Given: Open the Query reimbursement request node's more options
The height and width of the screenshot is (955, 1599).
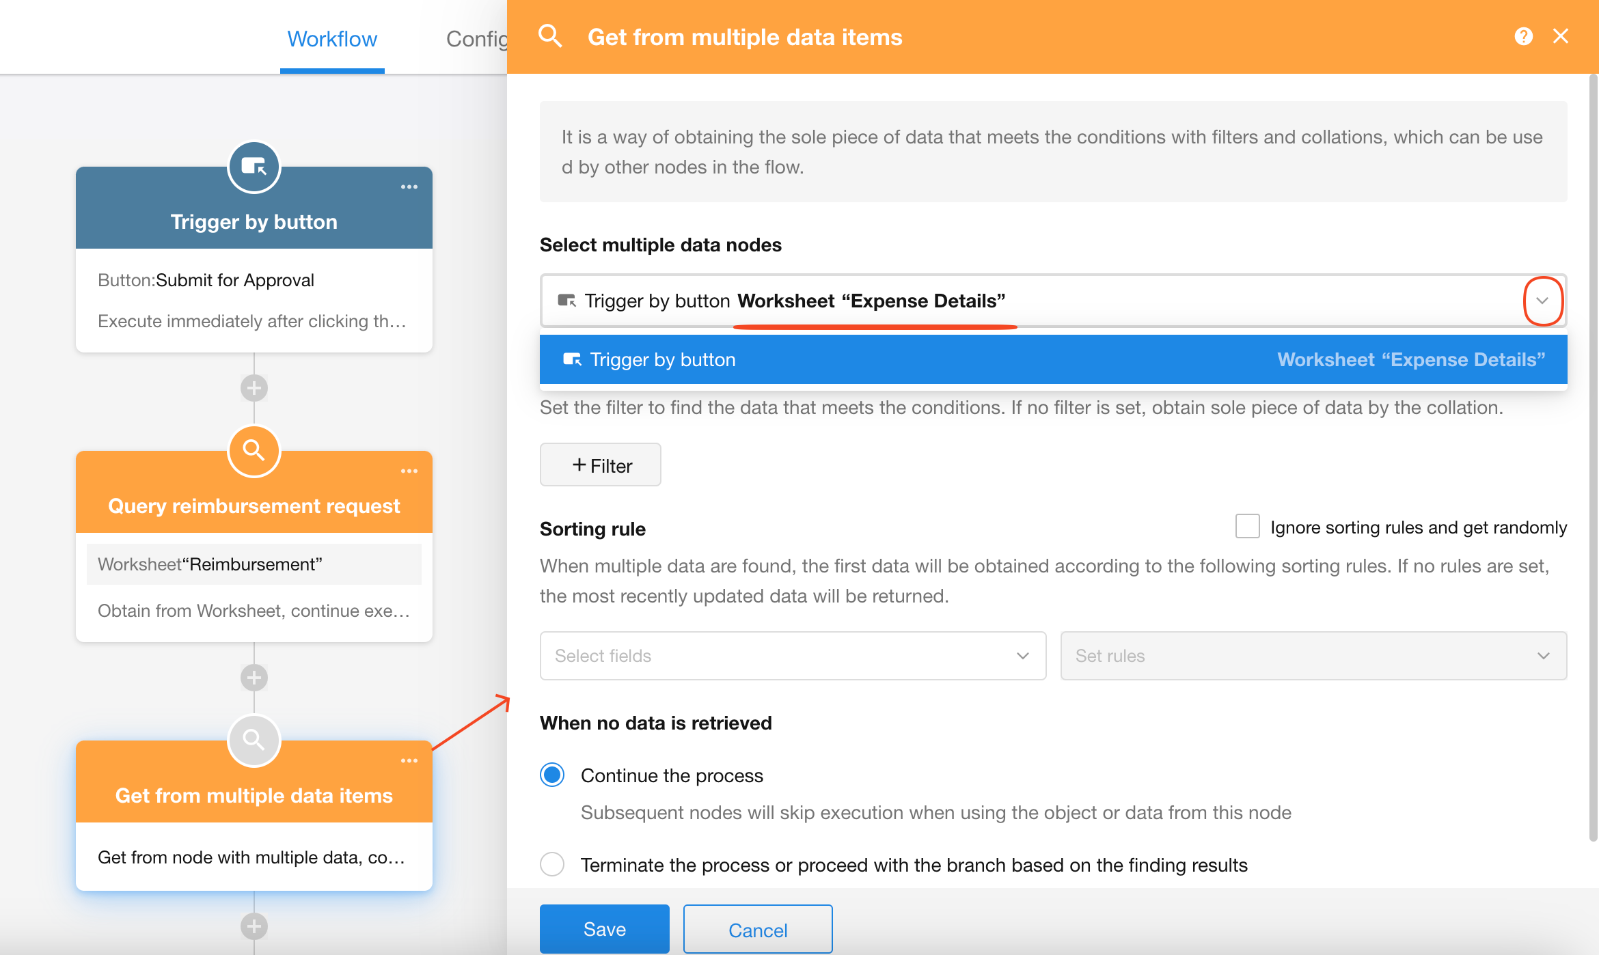Looking at the screenshot, I should pos(409,471).
